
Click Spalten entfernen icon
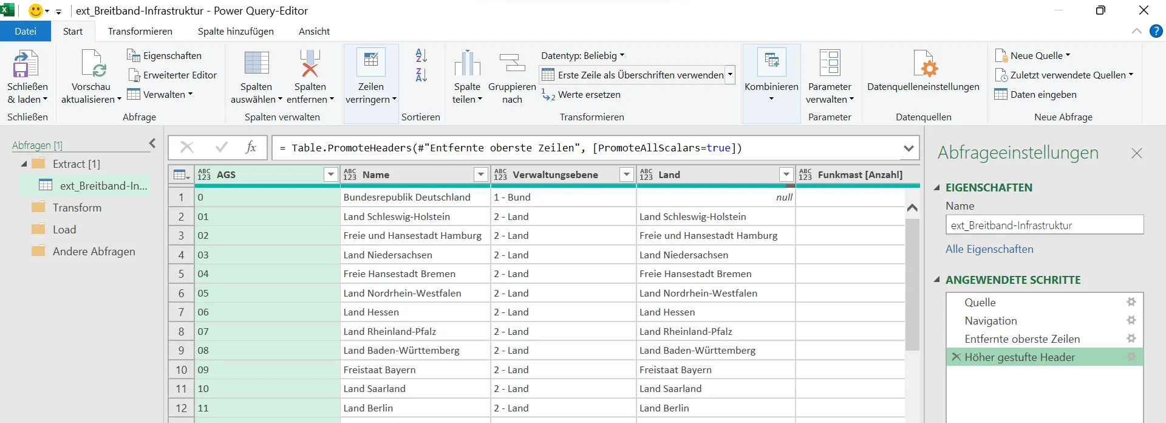click(x=310, y=63)
